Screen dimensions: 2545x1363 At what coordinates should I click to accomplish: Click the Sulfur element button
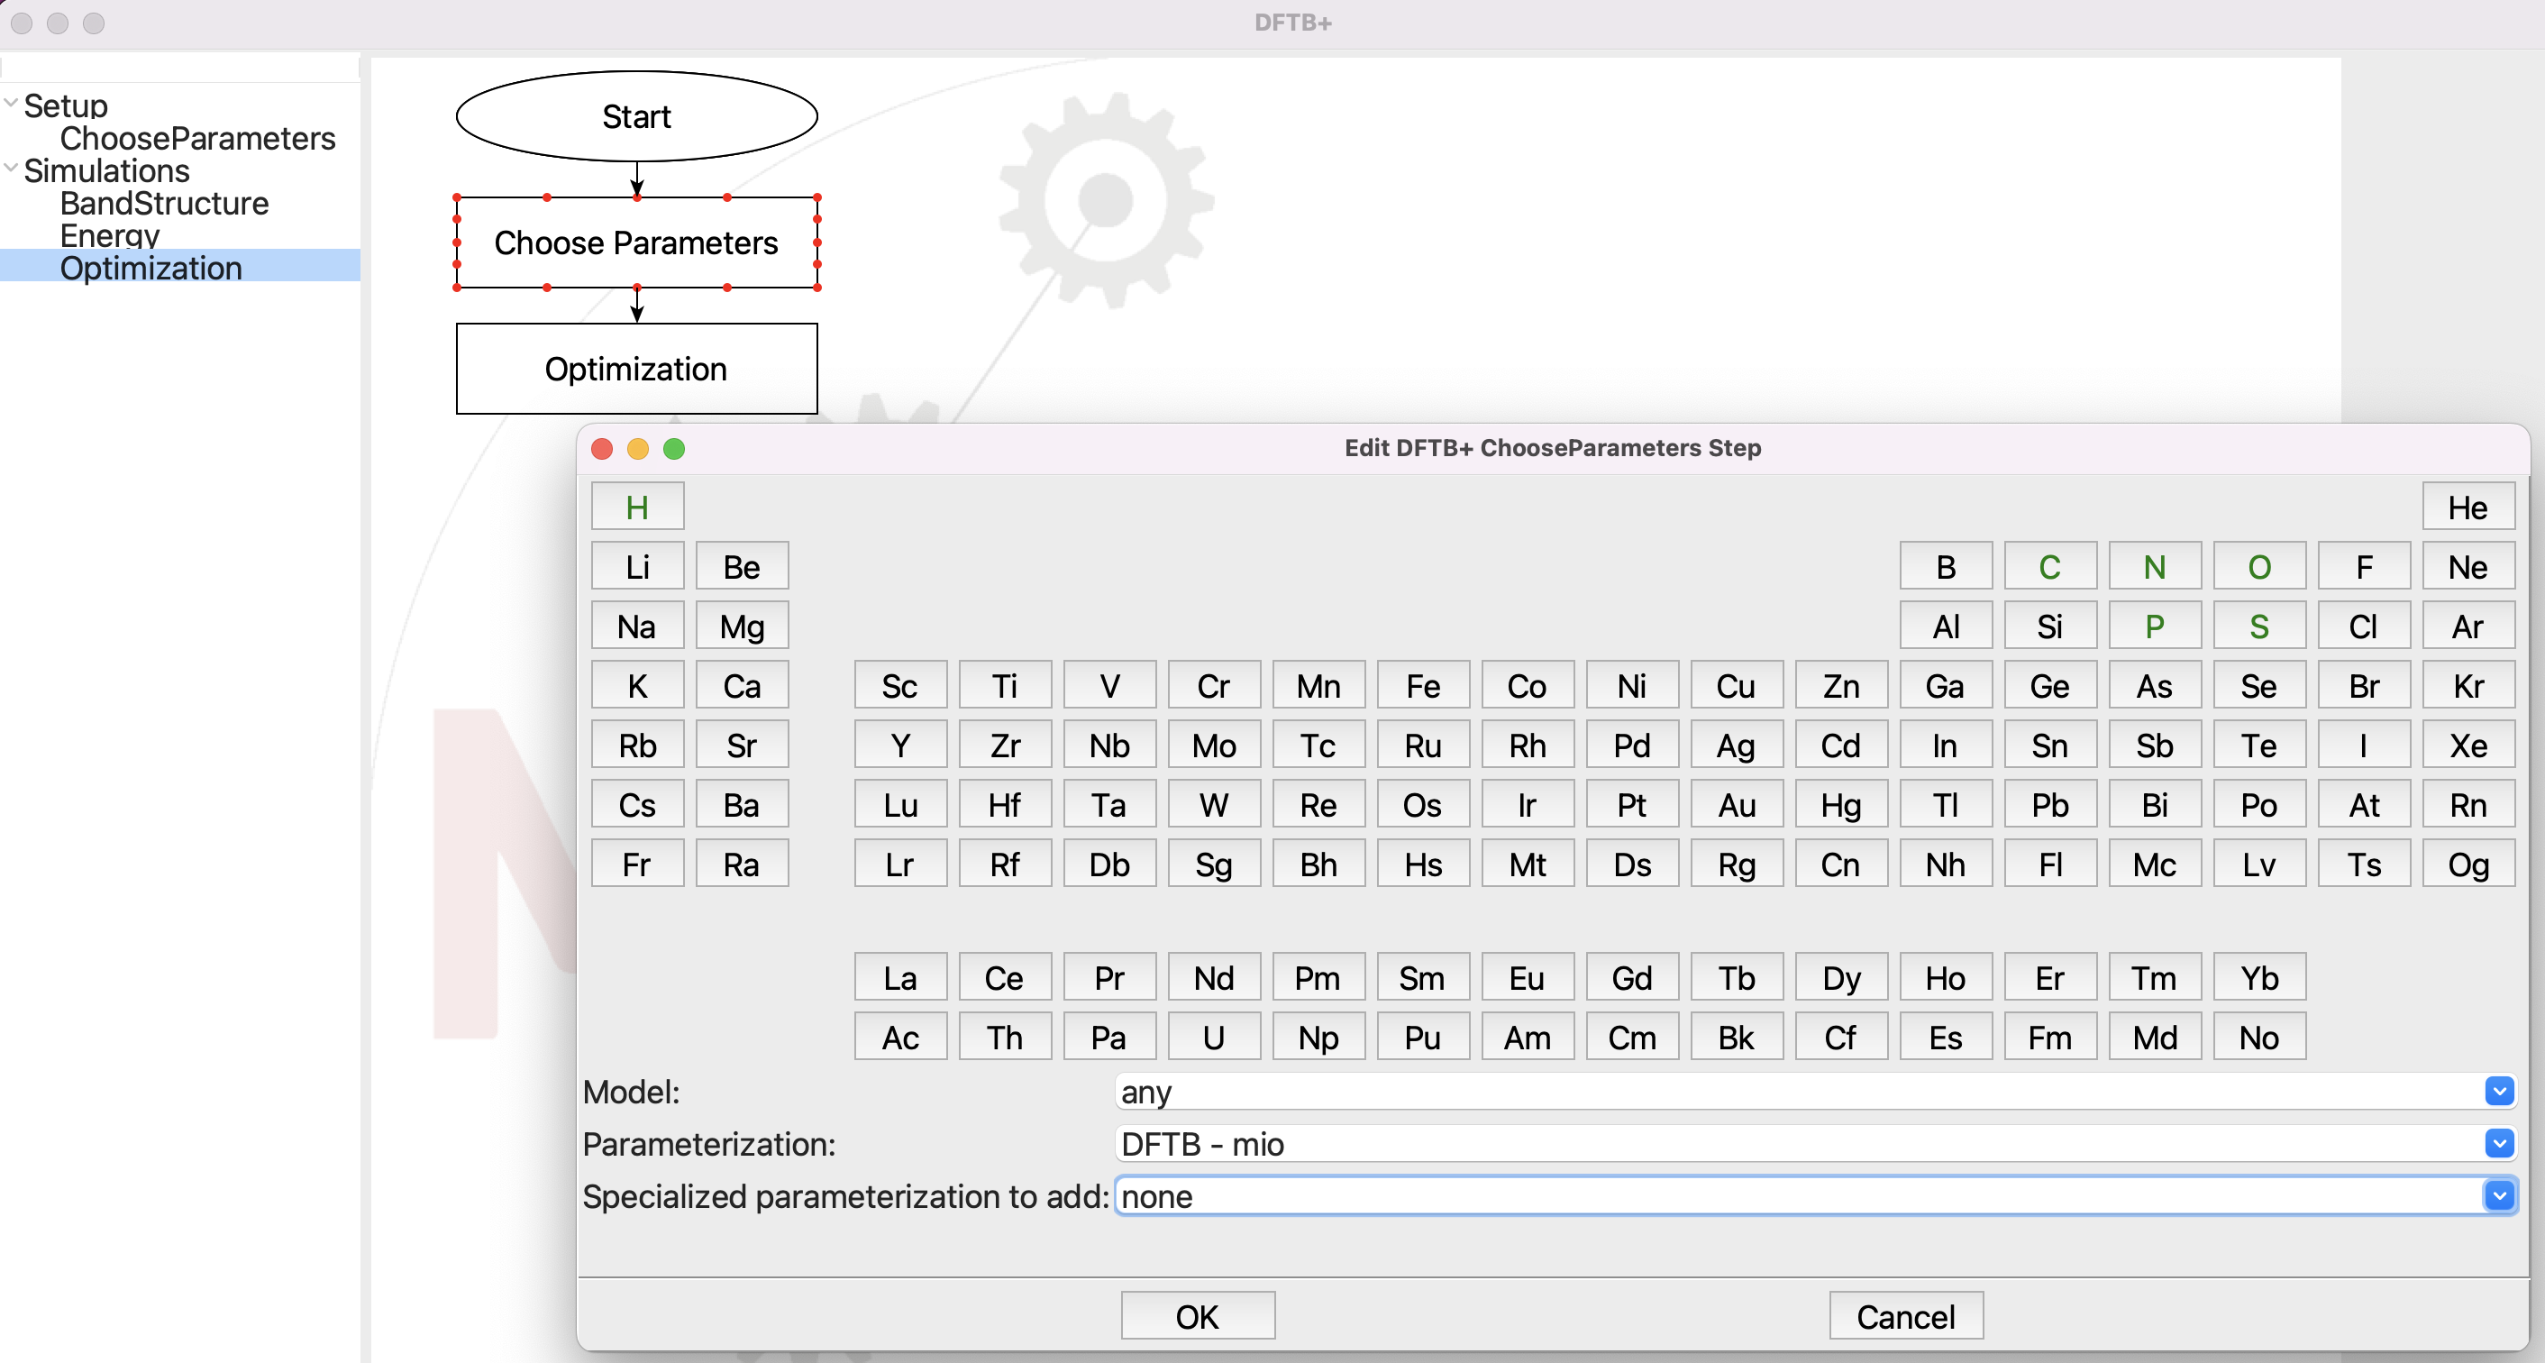[x=2258, y=626]
